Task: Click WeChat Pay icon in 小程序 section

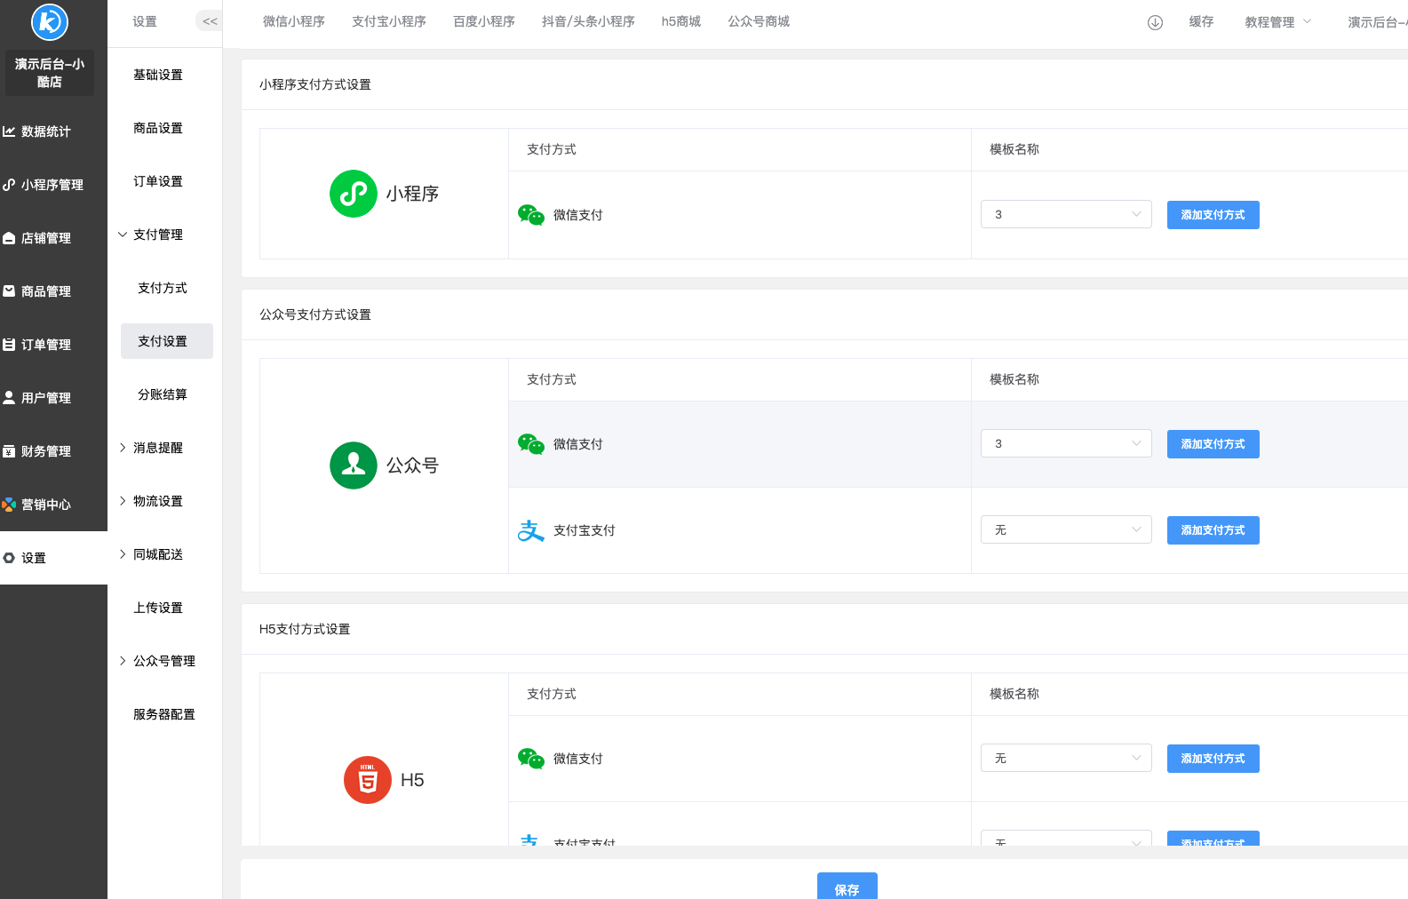Action: [x=530, y=215]
